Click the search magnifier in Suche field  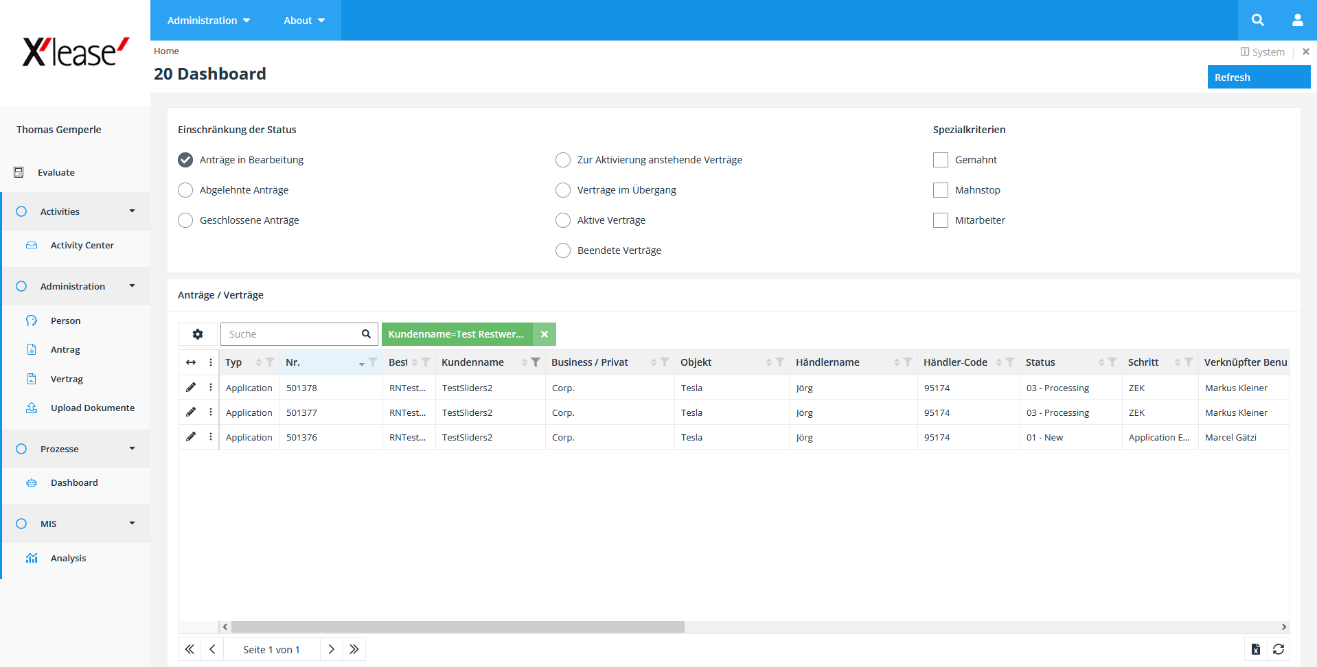366,334
